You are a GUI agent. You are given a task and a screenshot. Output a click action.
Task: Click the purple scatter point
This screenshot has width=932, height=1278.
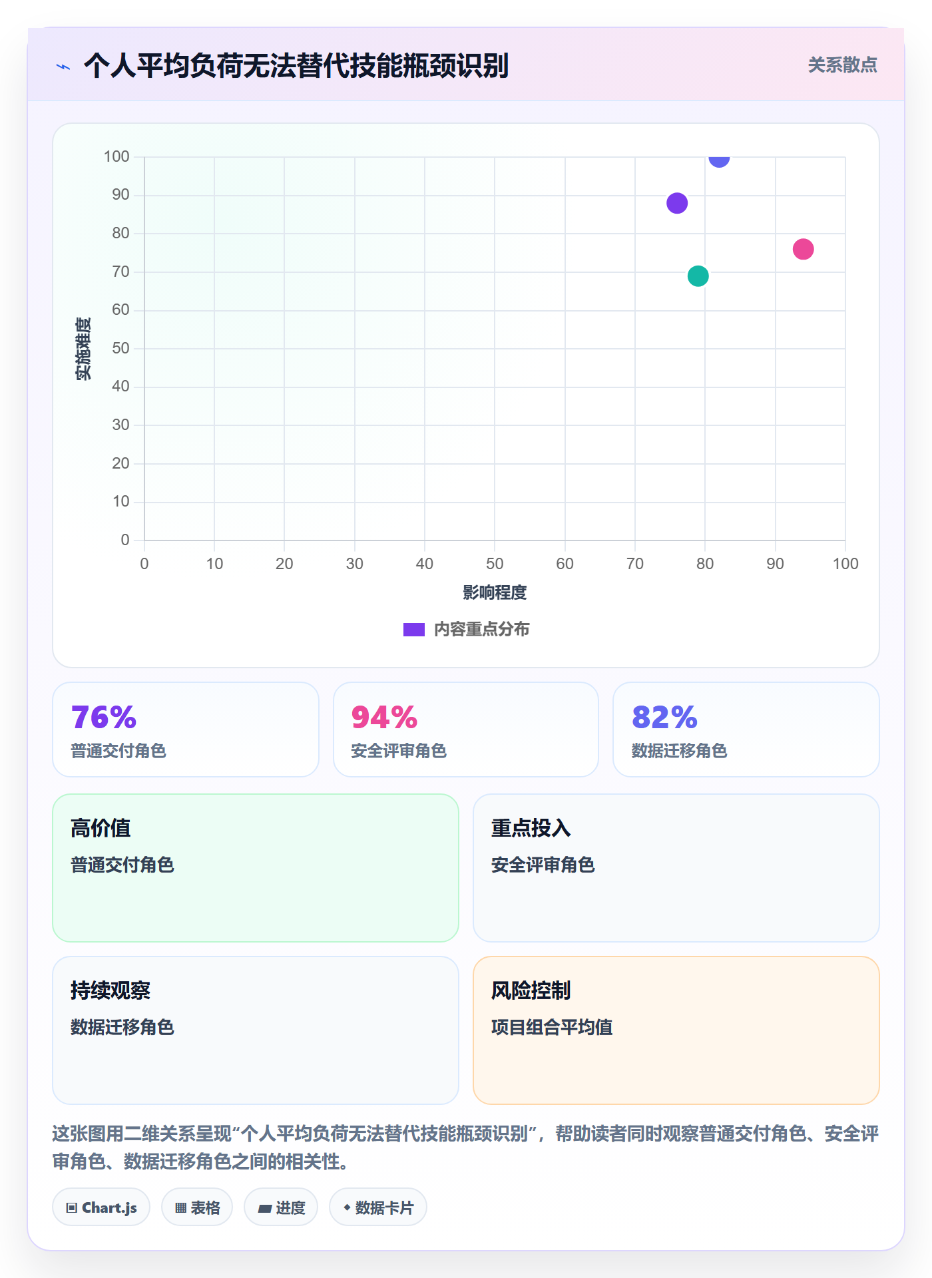point(677,203)
